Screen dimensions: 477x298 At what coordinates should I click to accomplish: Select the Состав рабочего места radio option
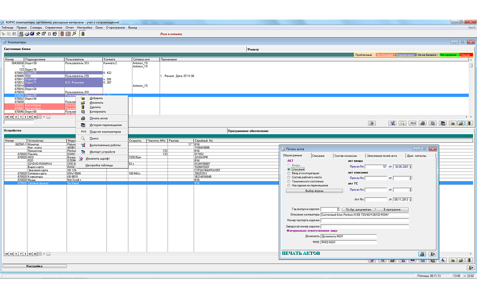(289, 177)
